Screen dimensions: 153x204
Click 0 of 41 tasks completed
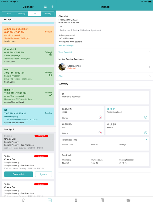point(111,109)
